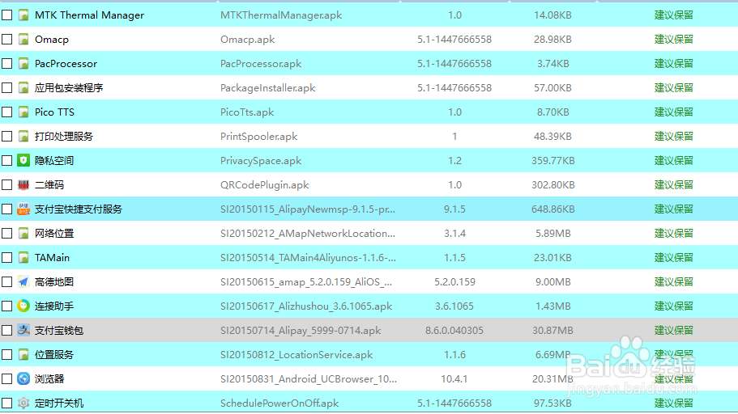Select the 浏览器 checkbox

(7, 378)
